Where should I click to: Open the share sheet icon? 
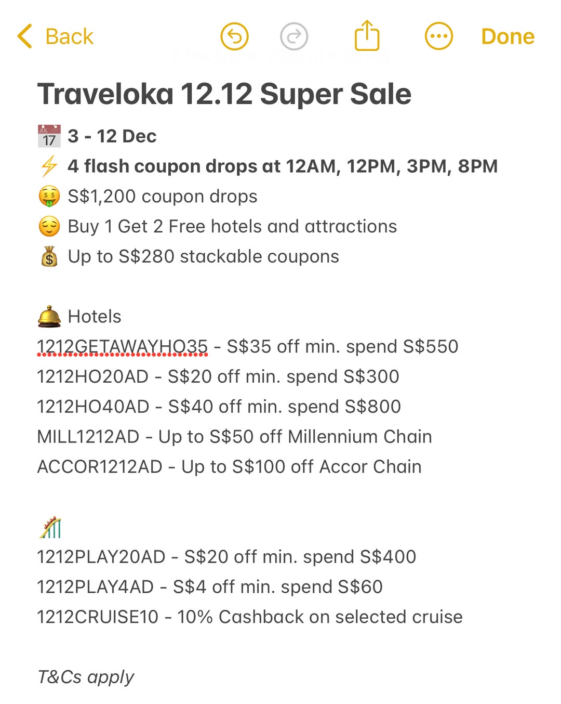pos(367,36)
